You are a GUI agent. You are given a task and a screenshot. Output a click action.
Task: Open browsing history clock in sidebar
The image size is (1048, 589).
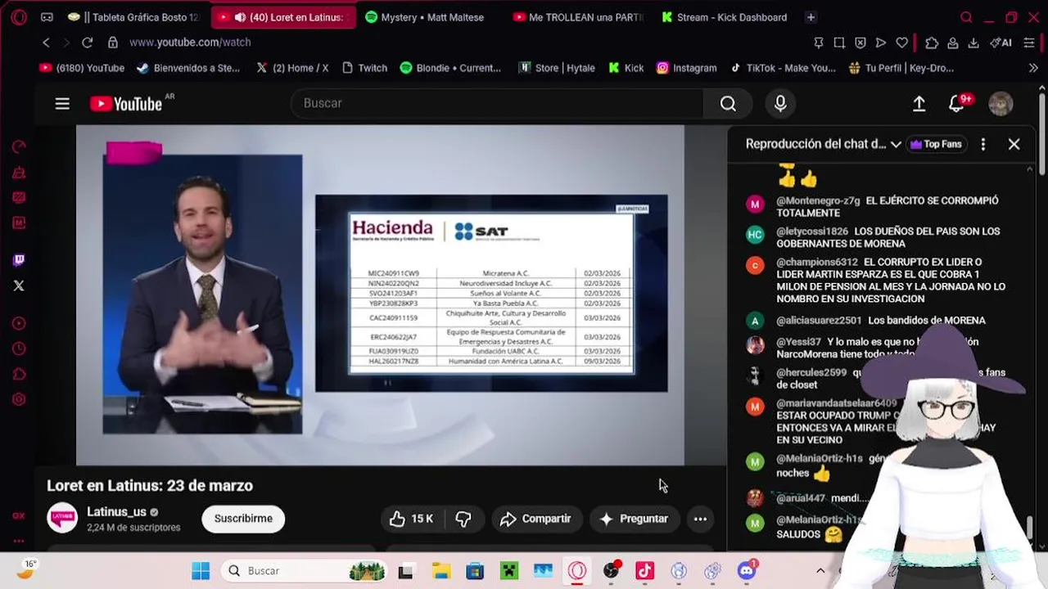click(19, 349)
